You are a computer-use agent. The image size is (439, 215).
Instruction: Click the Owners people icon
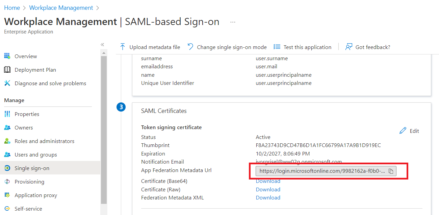tap(7, 127)
